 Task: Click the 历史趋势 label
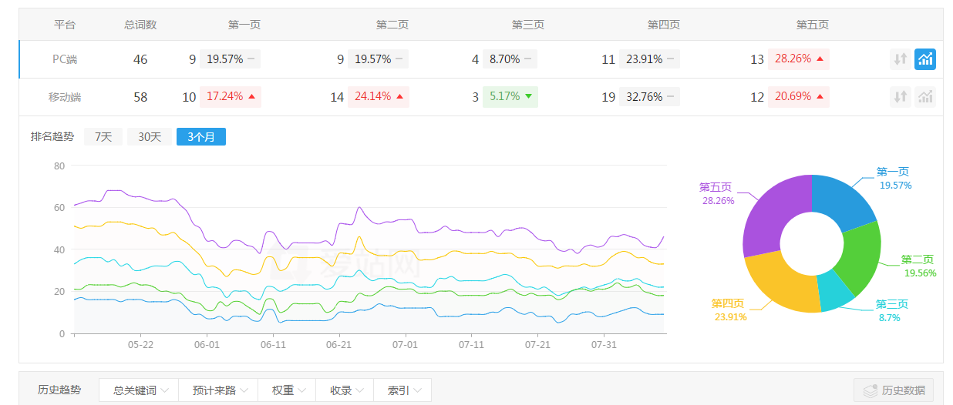click(x=59, y=390)
